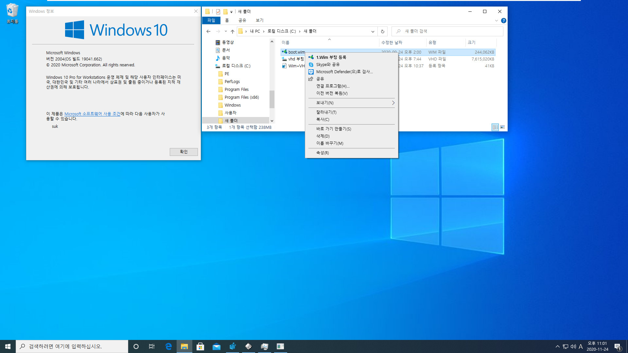Click the Explorer forward arrow
Image resolution: width=628 pixels, height=353 pixels.
click(218, 31)
